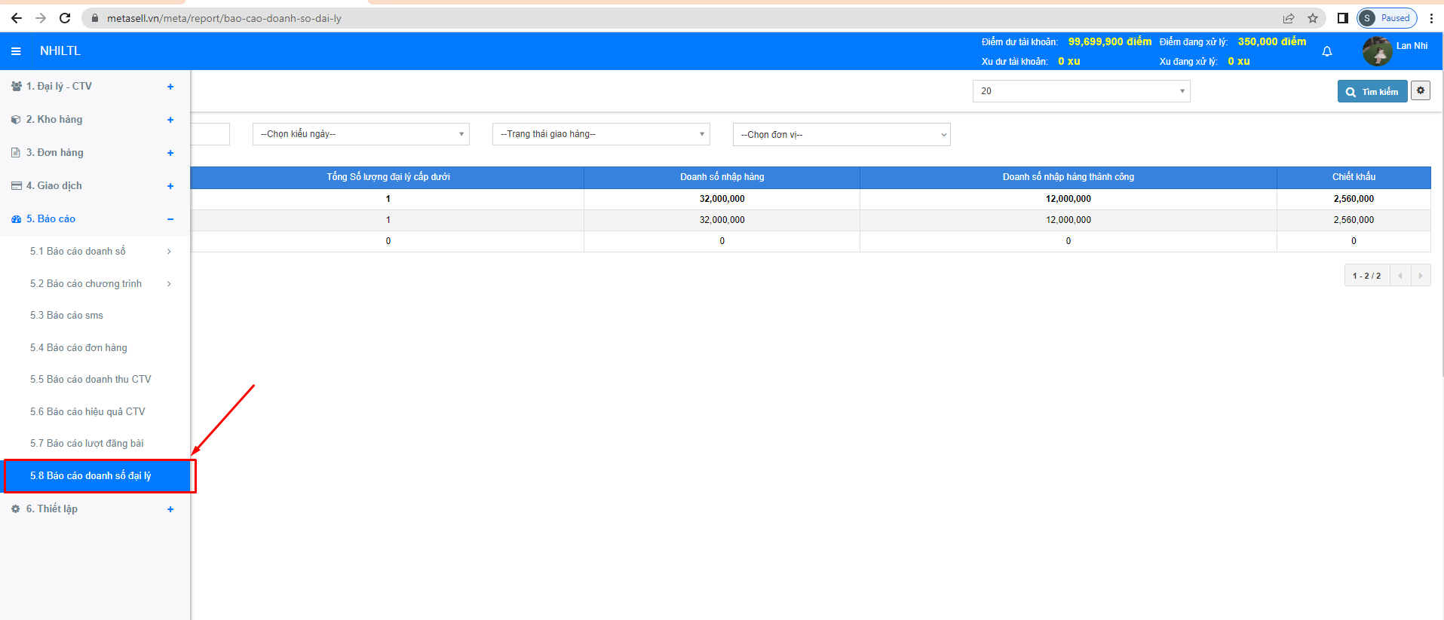Click the browser share icon

(x=1289, y=18)
